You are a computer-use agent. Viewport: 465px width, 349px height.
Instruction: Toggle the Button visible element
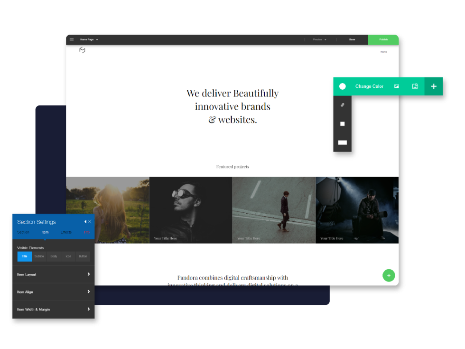pos(83,256)
